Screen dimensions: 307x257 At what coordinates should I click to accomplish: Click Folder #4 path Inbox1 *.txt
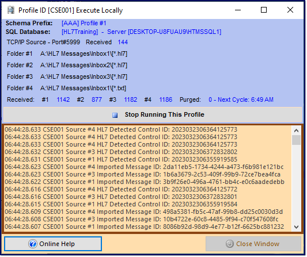pyautogui.click(x=83, y=89)
